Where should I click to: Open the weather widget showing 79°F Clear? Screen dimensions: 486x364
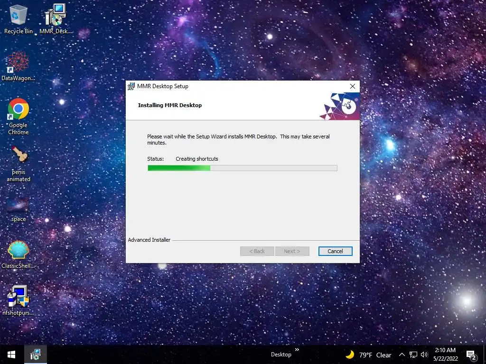tap(368, 355)
